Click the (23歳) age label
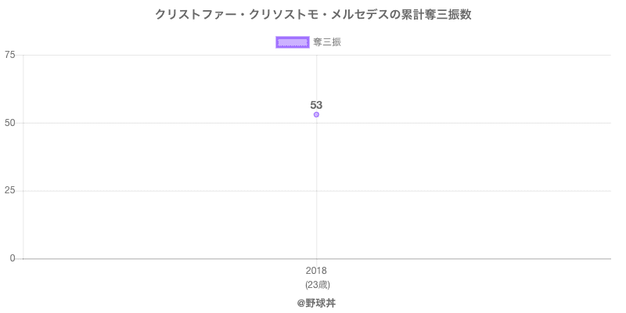 (x=316, y=284)
